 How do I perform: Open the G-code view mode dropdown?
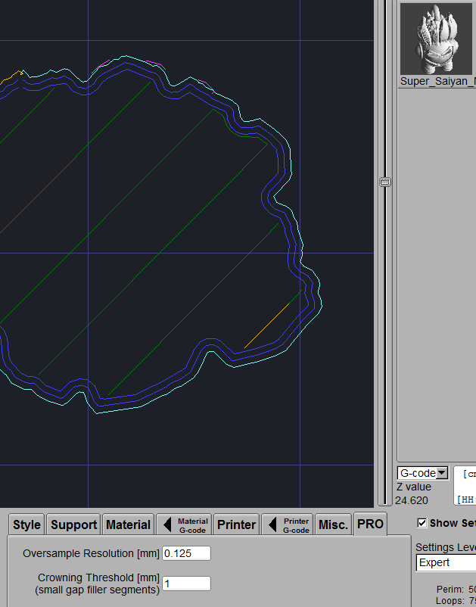point(422,473)
